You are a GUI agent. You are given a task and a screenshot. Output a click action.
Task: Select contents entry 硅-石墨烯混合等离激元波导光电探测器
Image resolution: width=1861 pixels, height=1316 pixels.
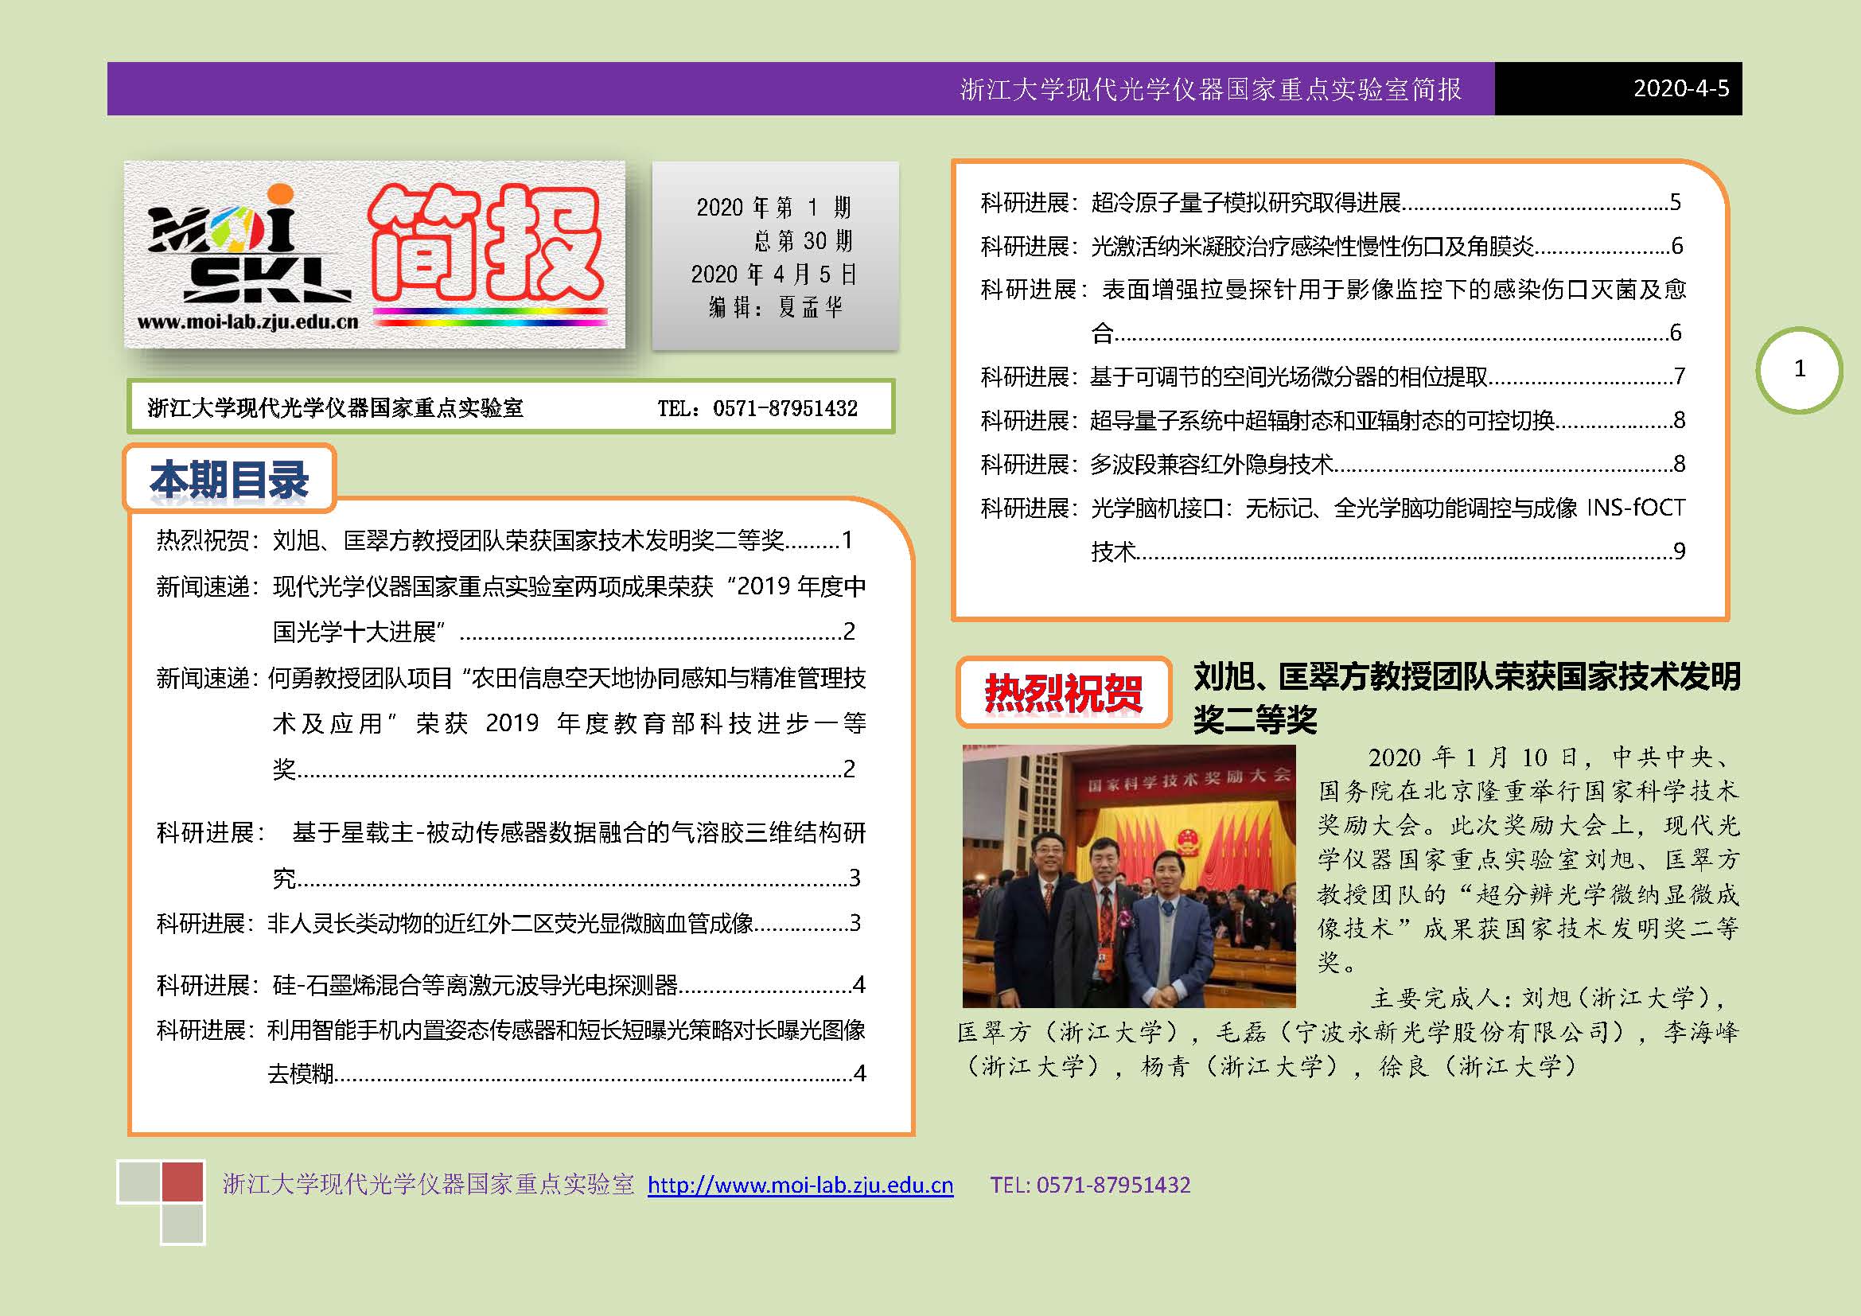coord(511,984)
